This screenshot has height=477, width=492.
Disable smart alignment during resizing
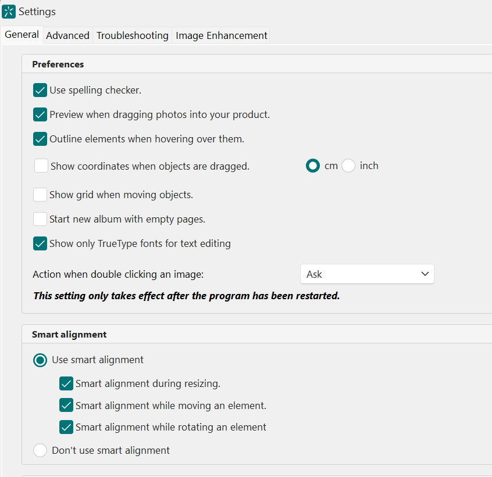coord(66,383)
